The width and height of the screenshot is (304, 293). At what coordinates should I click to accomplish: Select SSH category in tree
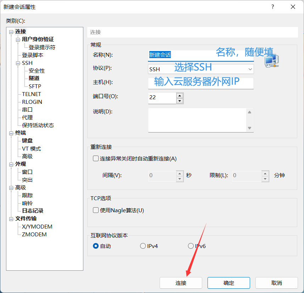(x=27, y=63)
